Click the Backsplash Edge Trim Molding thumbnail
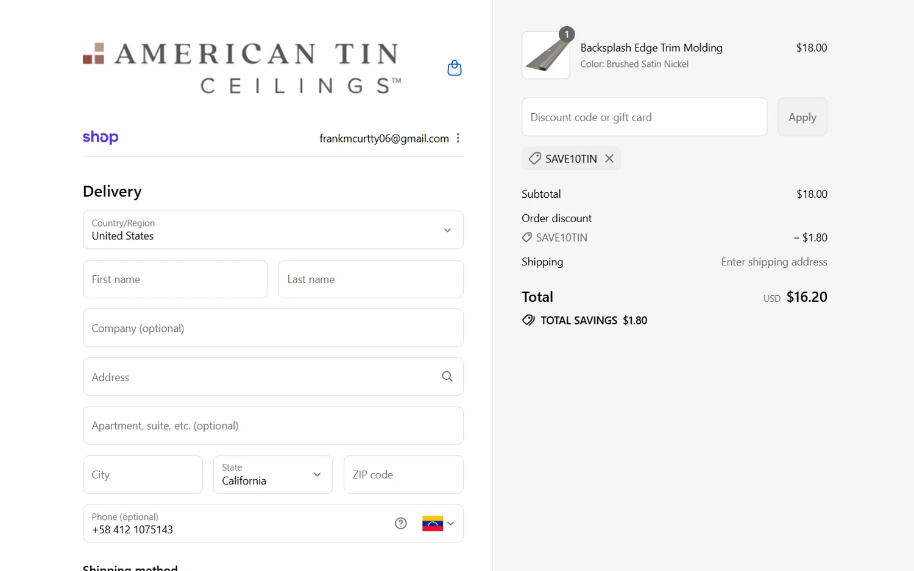 pos(546,55)
